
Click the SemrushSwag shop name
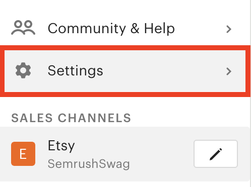[x=89, y=164]
